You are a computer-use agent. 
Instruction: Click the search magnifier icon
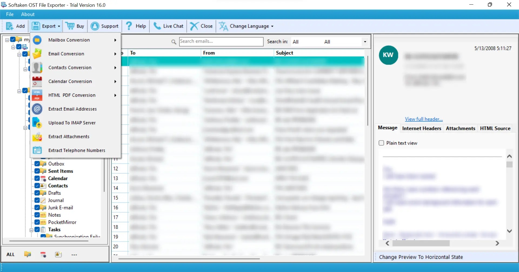[174, 42]
